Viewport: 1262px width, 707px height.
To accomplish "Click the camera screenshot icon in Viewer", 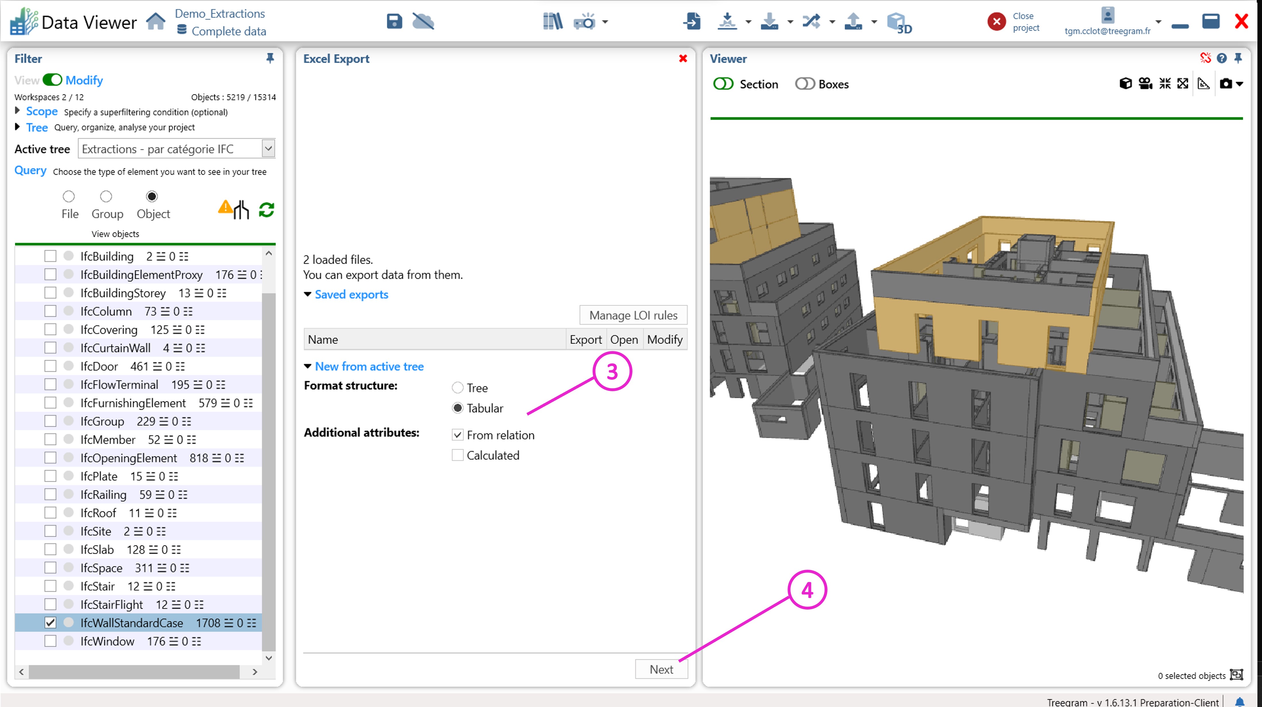I will pyautogui.click(x=1226, y=84).
